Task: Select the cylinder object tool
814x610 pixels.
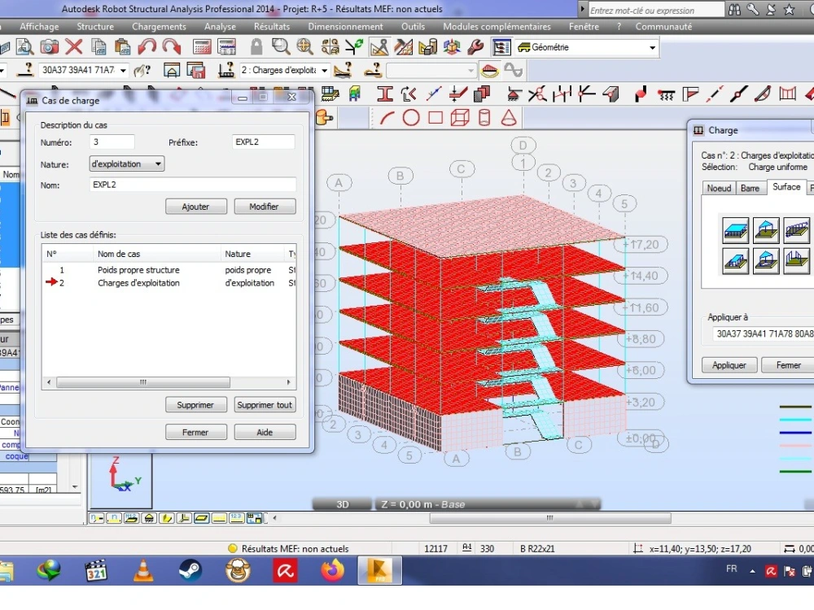Action: pos(484,118)
